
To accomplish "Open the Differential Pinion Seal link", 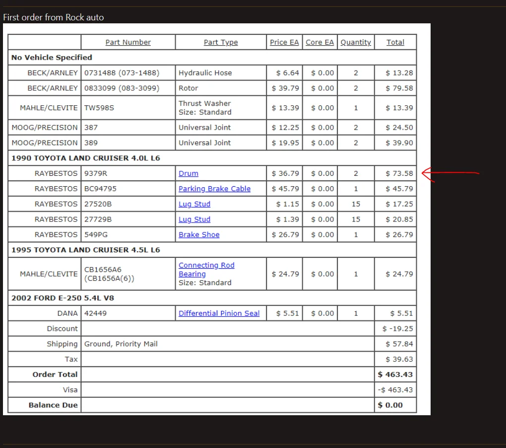I will pos(219,313).
